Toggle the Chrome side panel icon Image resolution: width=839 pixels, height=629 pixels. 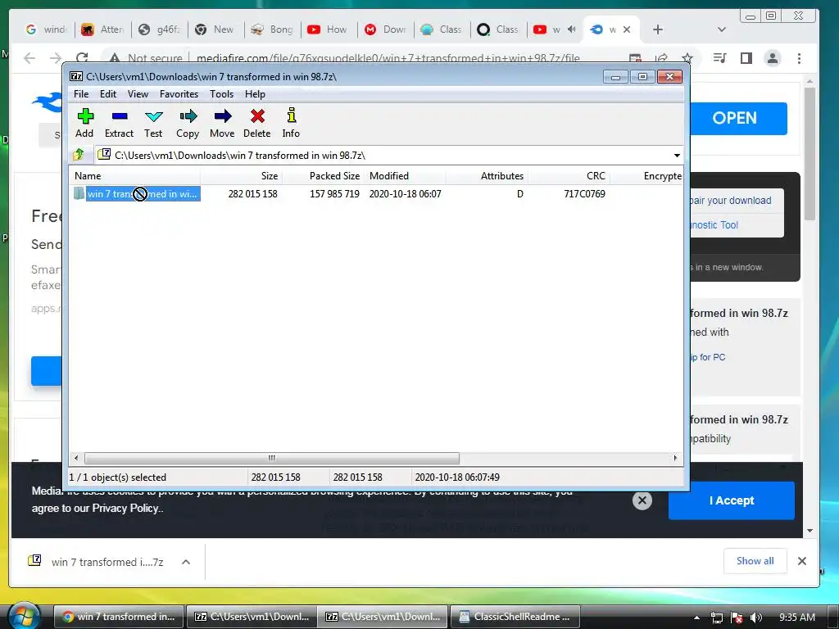point(746,58)
